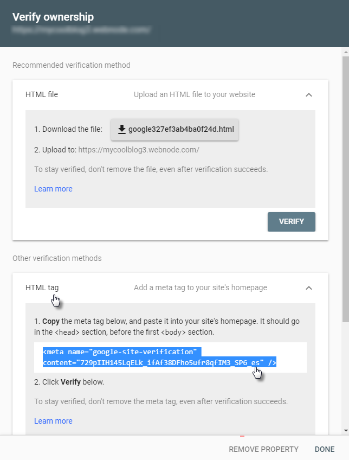Screen dimensions: 349x460
Task: Click 'Upload an HTML file to your website' text
Action: click(x=195, y=94)
